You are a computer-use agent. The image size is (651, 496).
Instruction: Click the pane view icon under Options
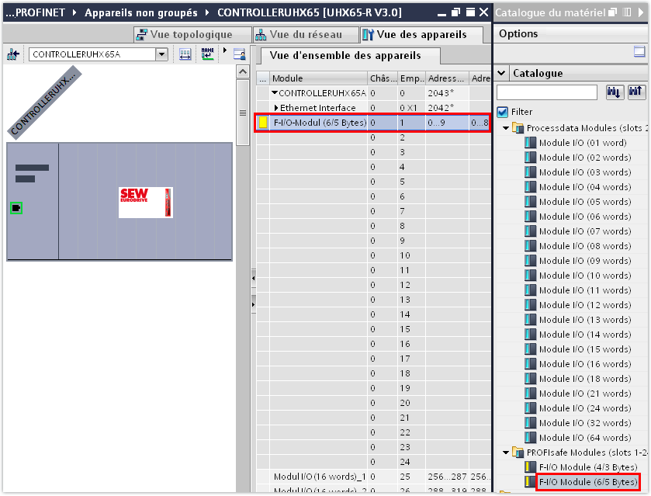pos(639,52)
